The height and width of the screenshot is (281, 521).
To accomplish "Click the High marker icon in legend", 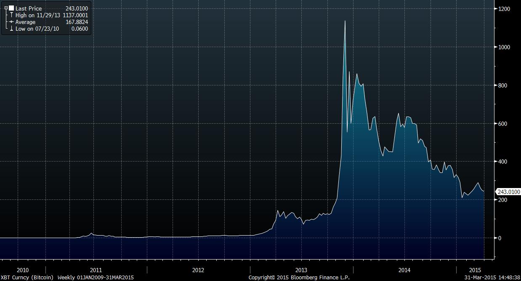I will click(x=11, y=15).
